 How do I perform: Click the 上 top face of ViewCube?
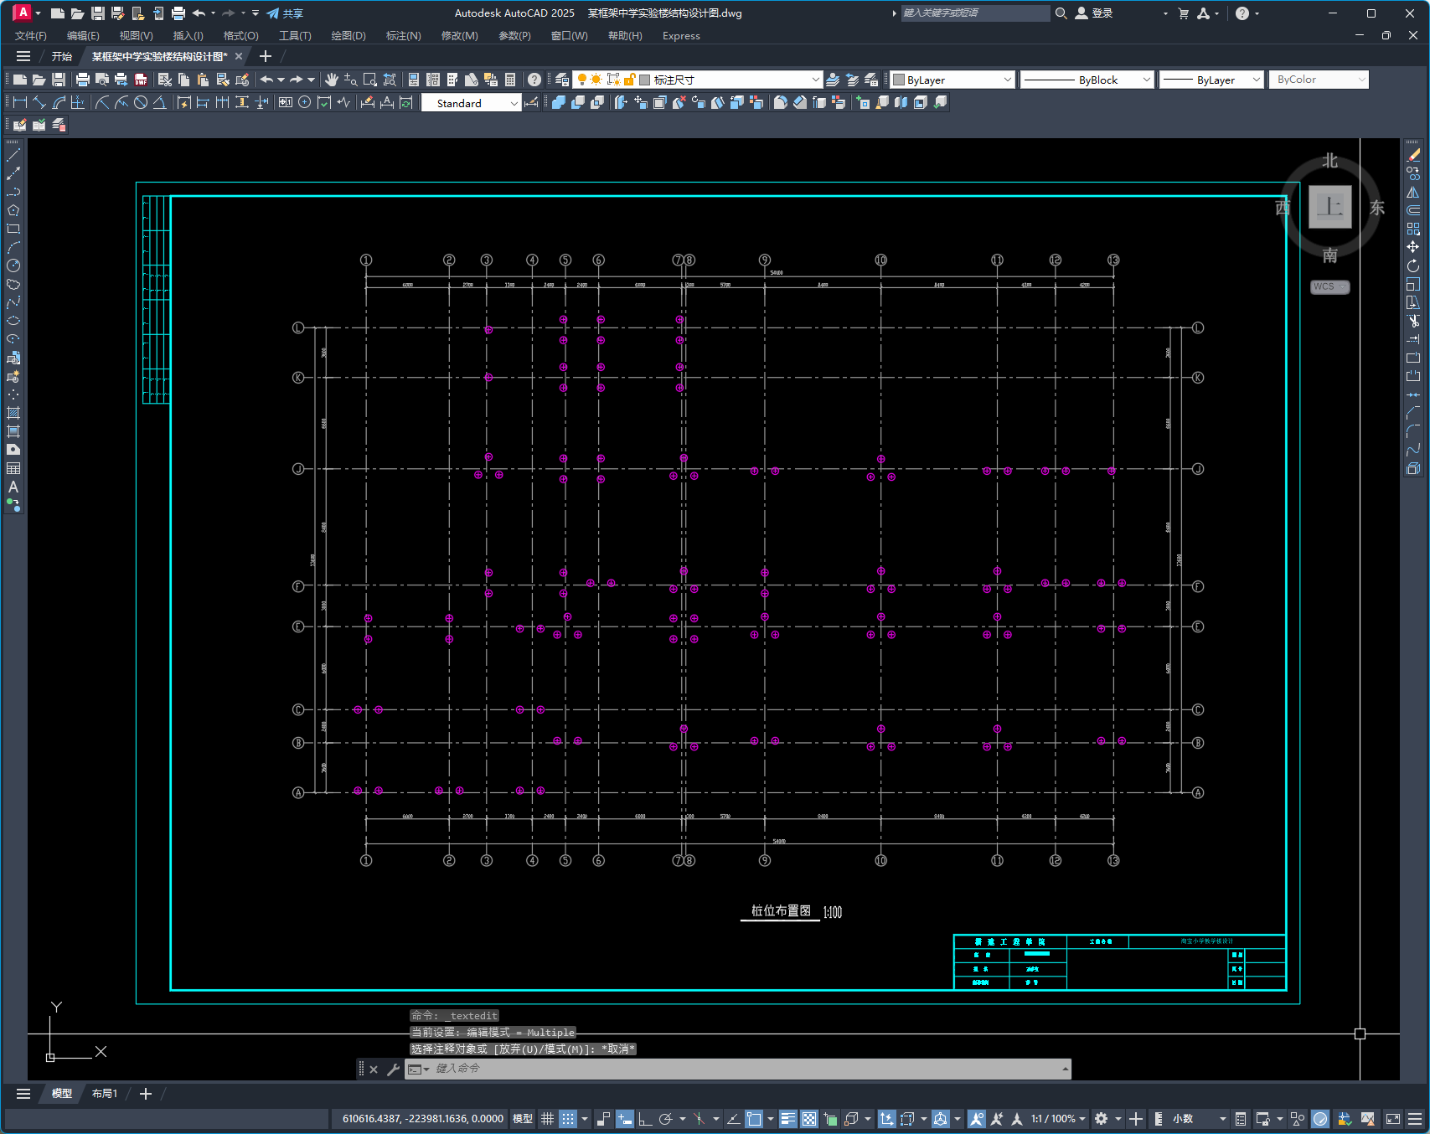coord(1330,207)
